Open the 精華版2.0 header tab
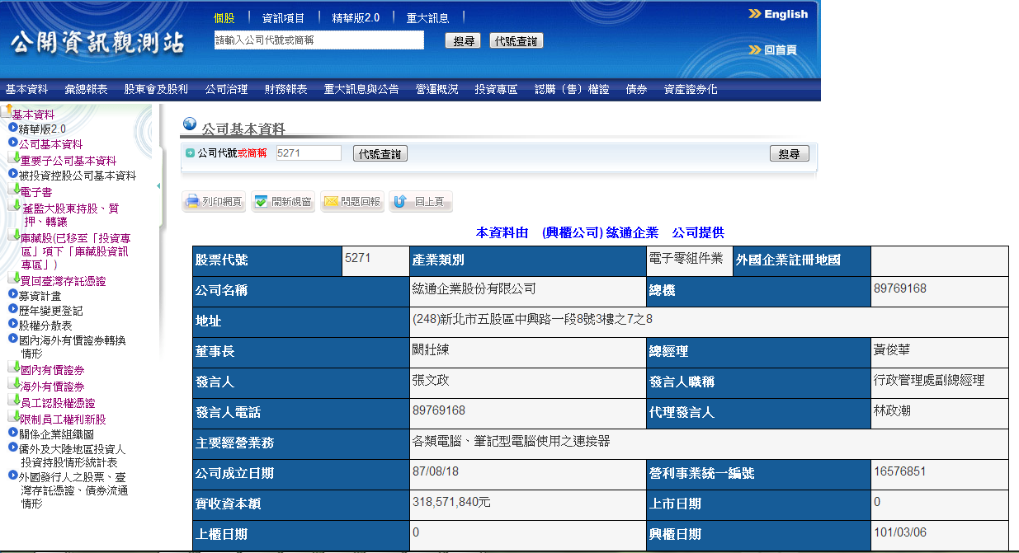This screenshot has width=1019, height=553. click(356, 17)
